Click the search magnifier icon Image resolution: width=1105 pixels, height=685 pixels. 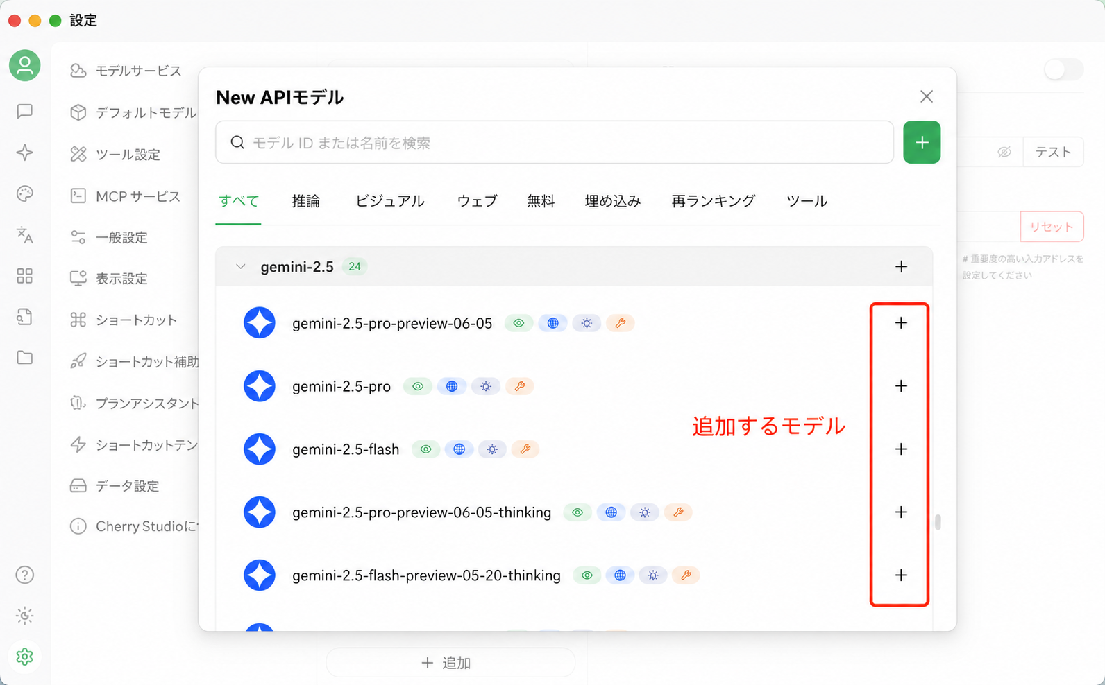pyautogui.click(x=237, y=142)
